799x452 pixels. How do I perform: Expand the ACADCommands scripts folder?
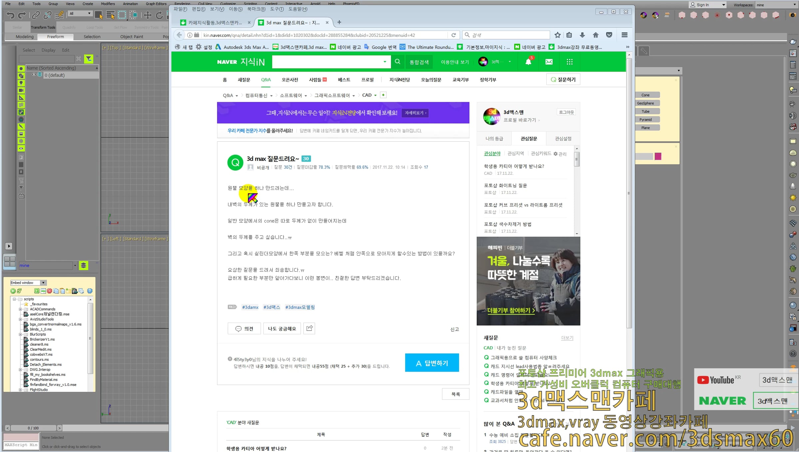[x=20, y=309]
